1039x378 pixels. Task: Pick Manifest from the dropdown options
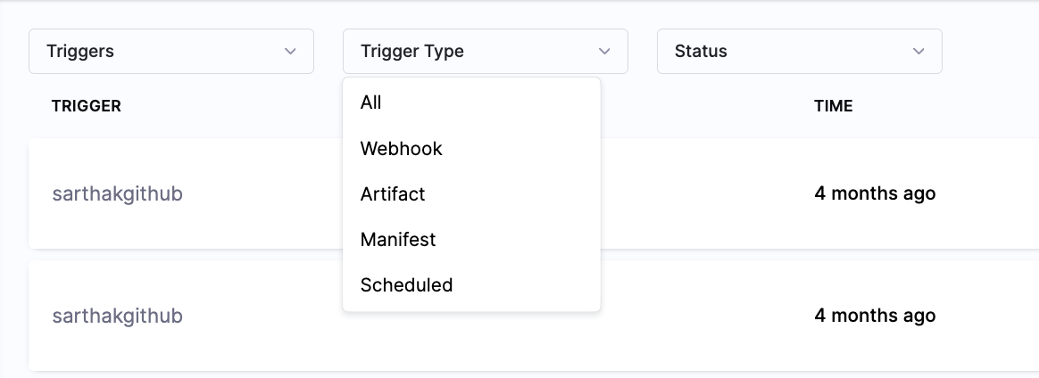[x=398, y=240]
